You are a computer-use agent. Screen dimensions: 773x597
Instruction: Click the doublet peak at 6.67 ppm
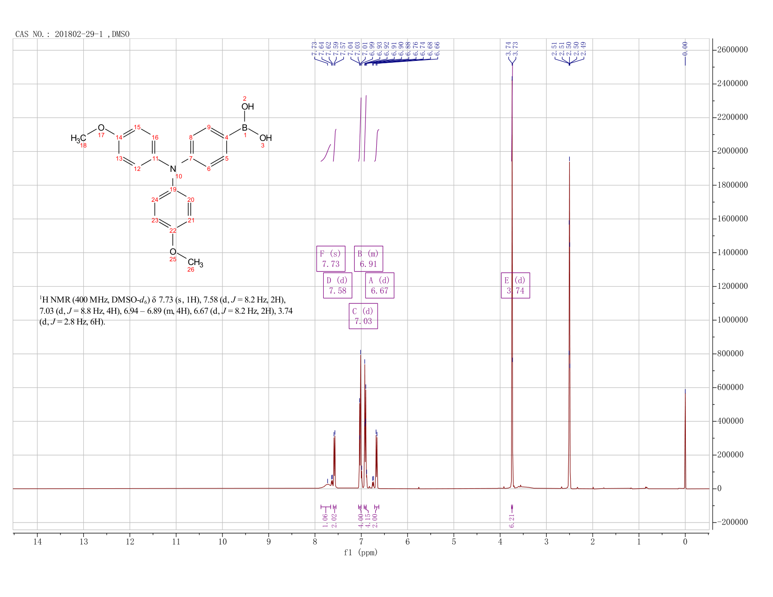376,461
